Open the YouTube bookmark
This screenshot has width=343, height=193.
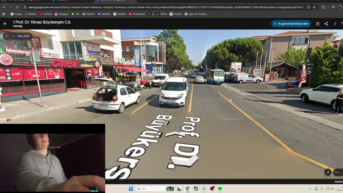tap(46, 14)
